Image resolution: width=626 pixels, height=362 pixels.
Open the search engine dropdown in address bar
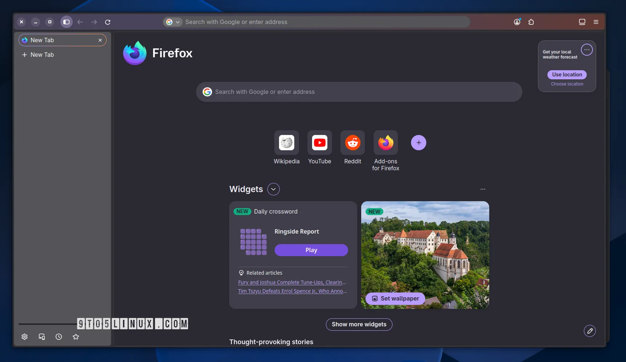[x=173, y=22]
